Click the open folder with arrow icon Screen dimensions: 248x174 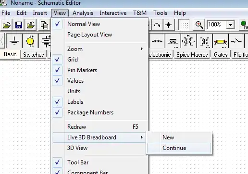point(31,25)
